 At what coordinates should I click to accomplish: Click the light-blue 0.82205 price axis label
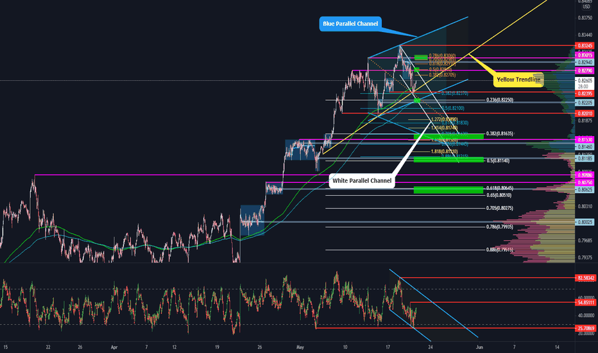click(585, 102)
